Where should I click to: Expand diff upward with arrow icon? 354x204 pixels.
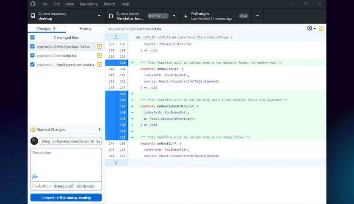pos(116,37)
